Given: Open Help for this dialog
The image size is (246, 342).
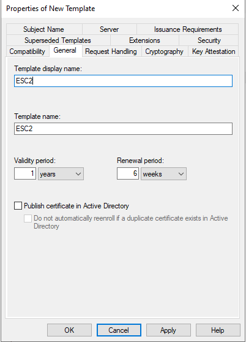Looking at the screenshot, I should coord(218,330).
